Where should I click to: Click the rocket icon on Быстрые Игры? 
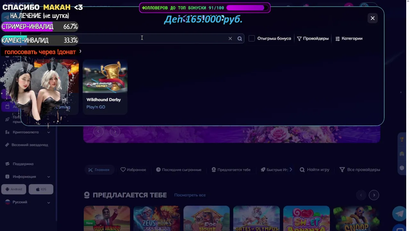pos(263,170)
